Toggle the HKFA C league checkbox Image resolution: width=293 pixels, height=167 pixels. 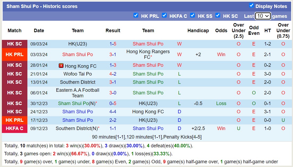coord(164,15)
